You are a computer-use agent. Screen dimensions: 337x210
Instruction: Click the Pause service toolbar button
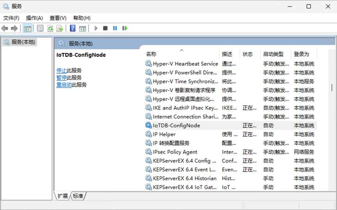click(115, 28)
